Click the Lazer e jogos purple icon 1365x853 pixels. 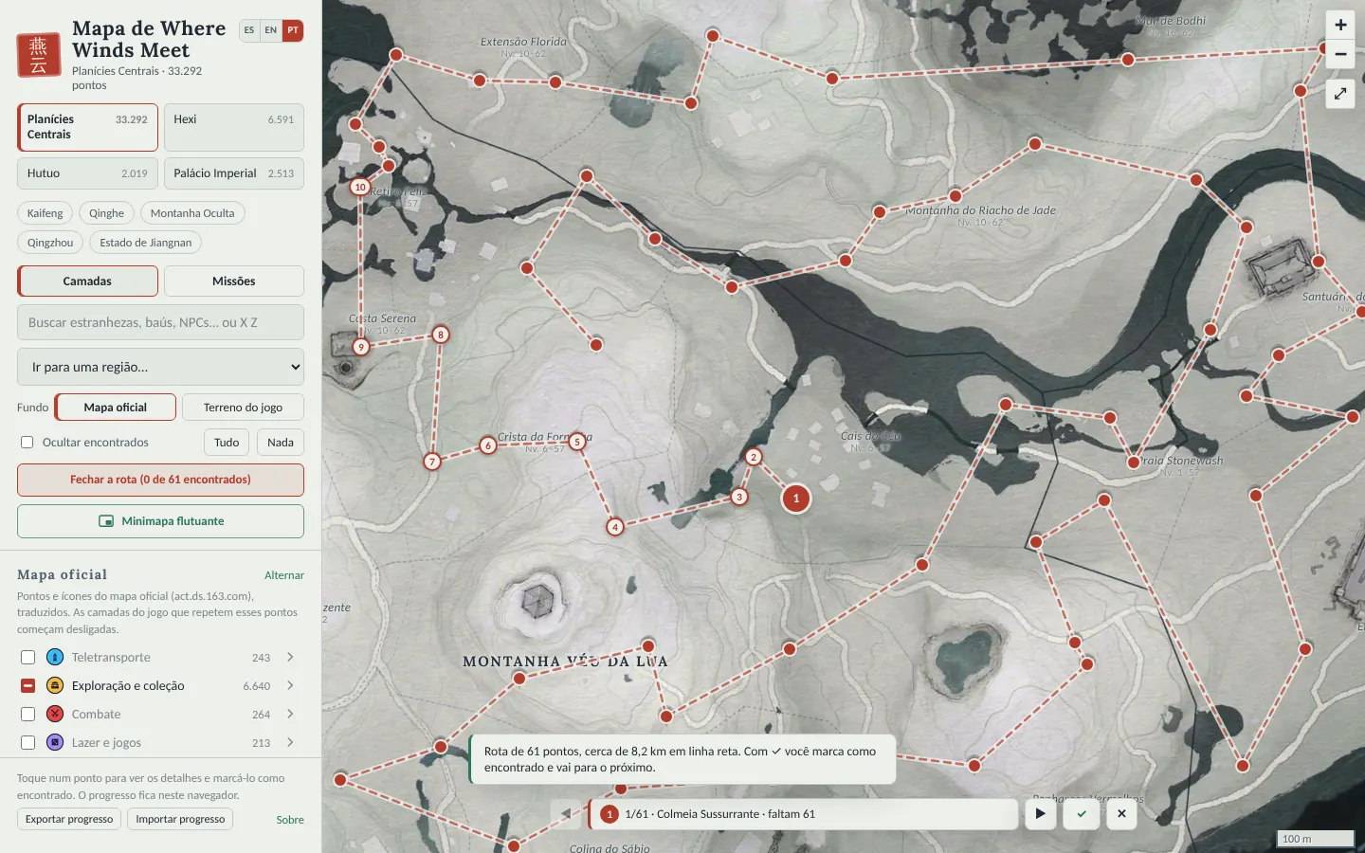[x=55, y=742]
